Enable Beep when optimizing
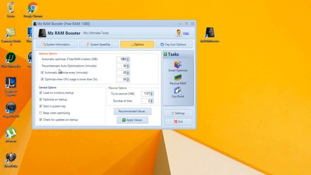Image resolution: width=311 pixels, height=175 pixels. [40, 113]
